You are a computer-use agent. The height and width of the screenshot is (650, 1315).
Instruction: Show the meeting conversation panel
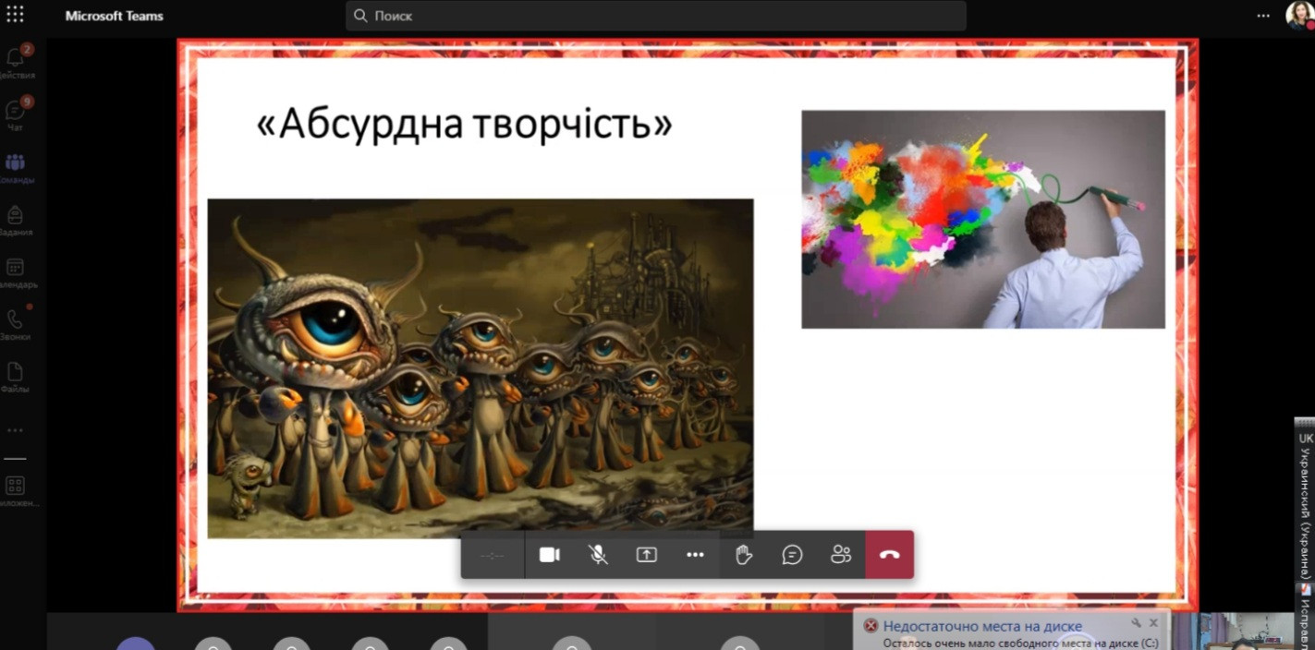792,555
